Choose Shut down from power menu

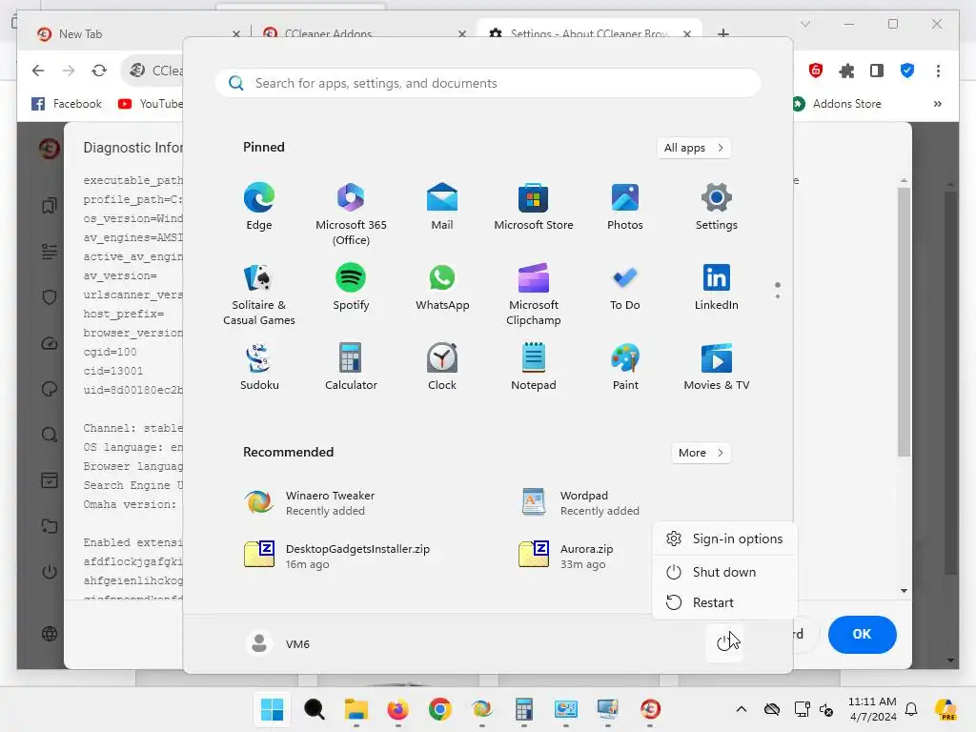coord(724,572)
